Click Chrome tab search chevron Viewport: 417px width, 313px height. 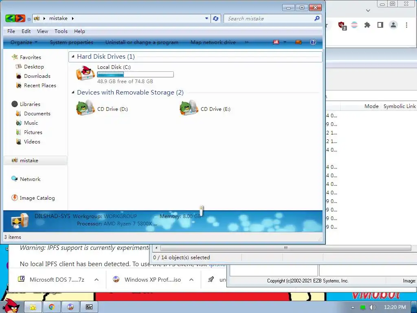click(368, 11)
